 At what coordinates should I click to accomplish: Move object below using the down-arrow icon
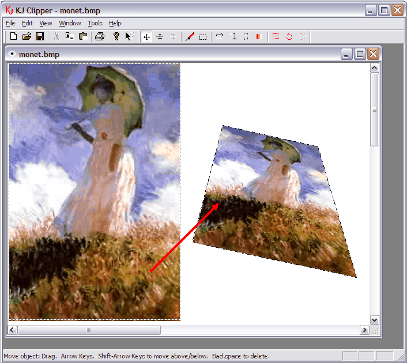pos(173,36)
